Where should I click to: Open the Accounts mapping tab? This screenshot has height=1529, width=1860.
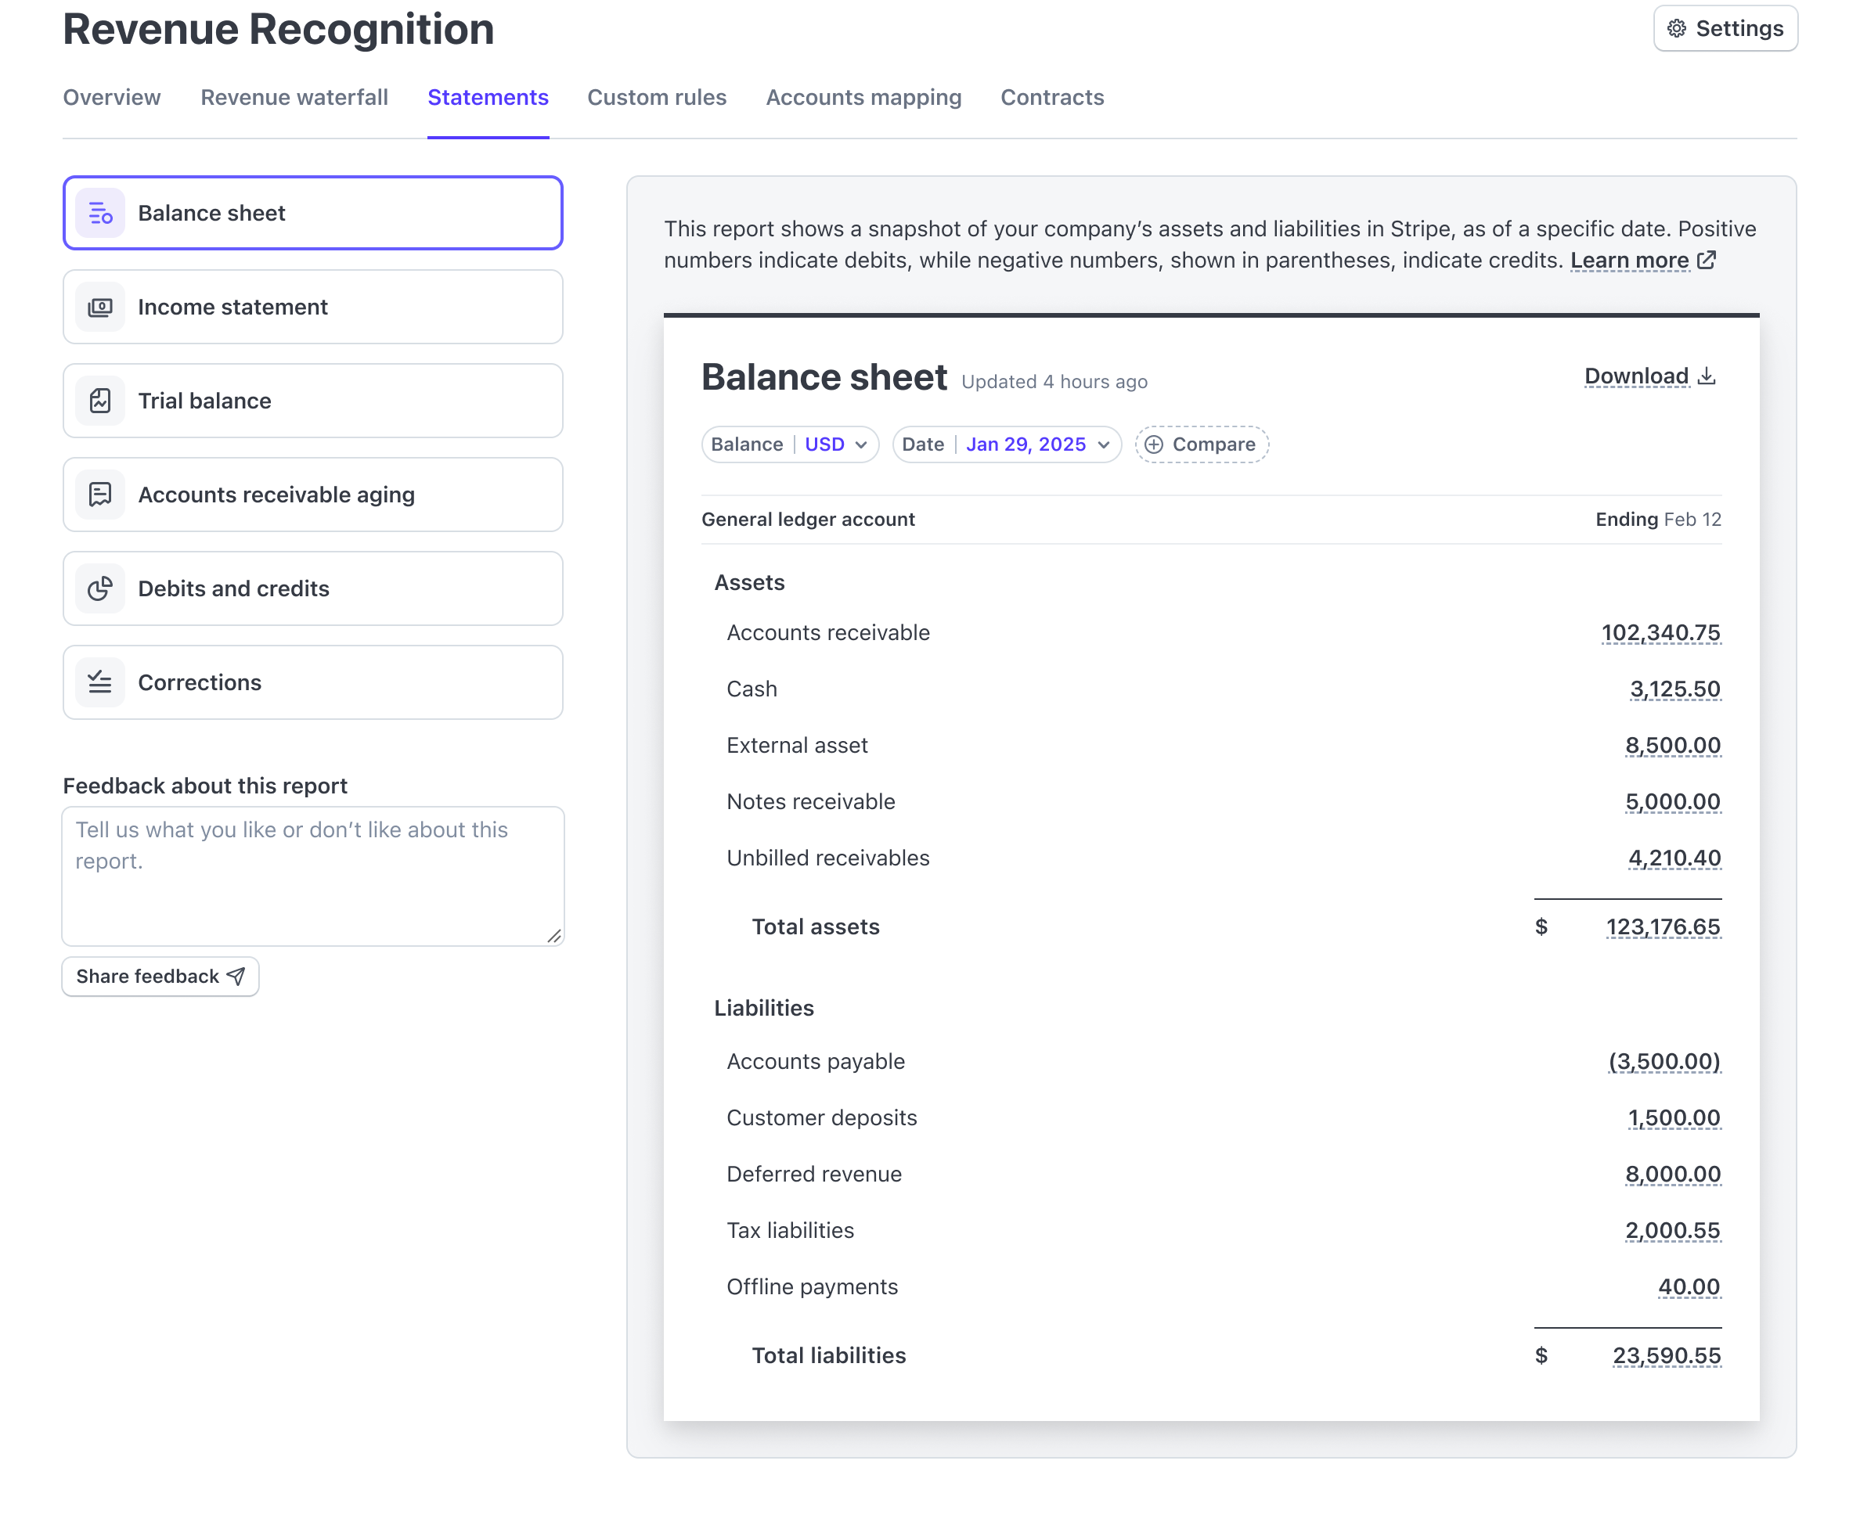863,97
